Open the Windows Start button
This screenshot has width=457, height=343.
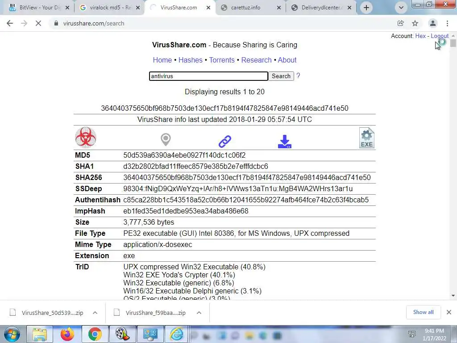pos(12,334)
